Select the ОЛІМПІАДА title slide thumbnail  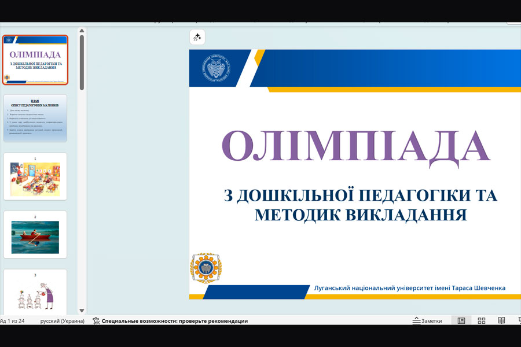click(x=35, y=60)
